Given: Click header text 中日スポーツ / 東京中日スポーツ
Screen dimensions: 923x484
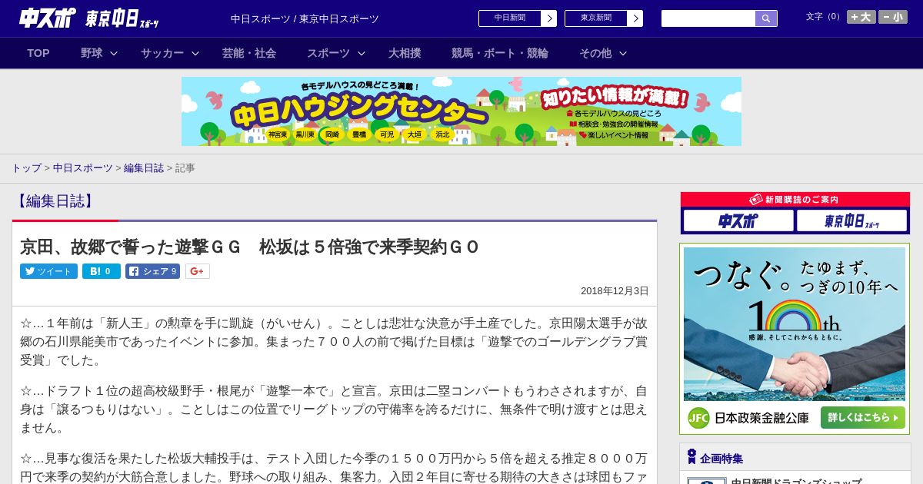Looking at the screenshot, I should (305, 18).
